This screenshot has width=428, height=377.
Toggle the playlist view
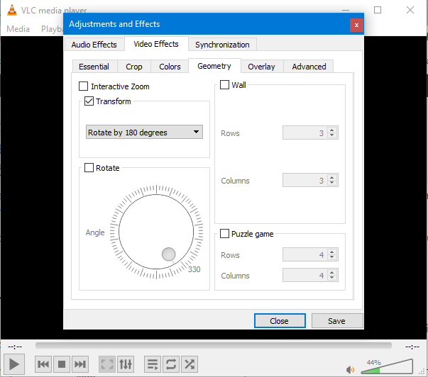[x=153, y=364]
